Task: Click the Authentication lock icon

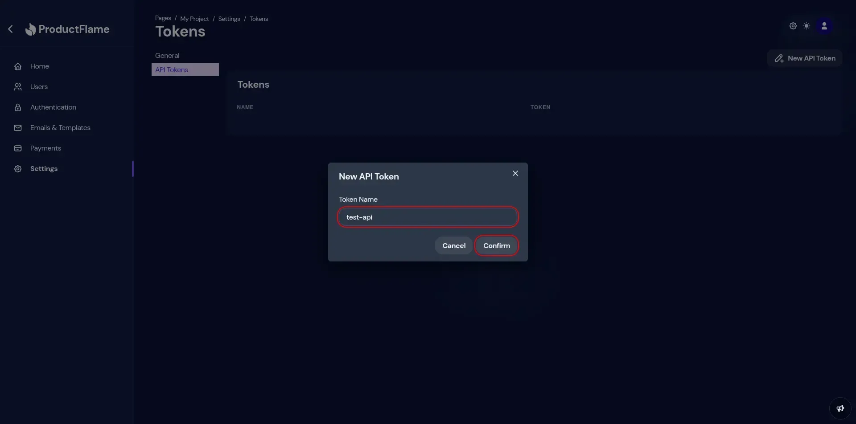Action: point(18,107)
